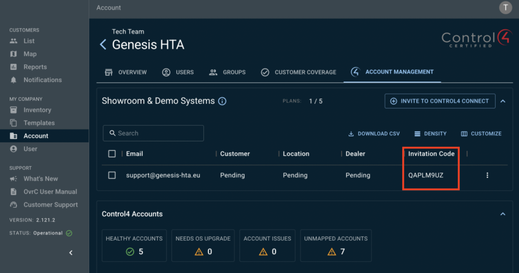Click the support@genesis-hta.eu email cell

tap(163, 175)
